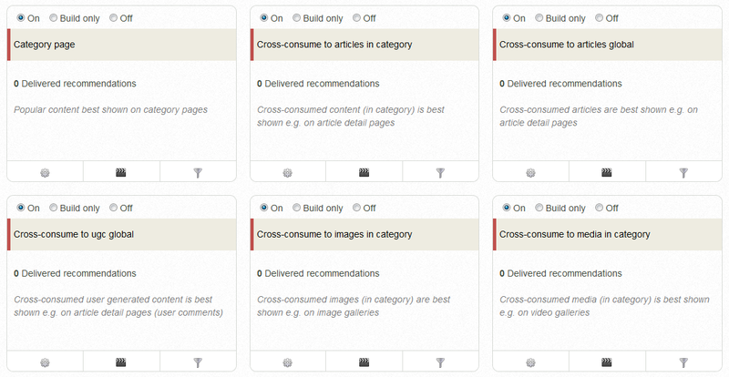
Task: Set Category page to Build only
Action: tap(54, 17)
